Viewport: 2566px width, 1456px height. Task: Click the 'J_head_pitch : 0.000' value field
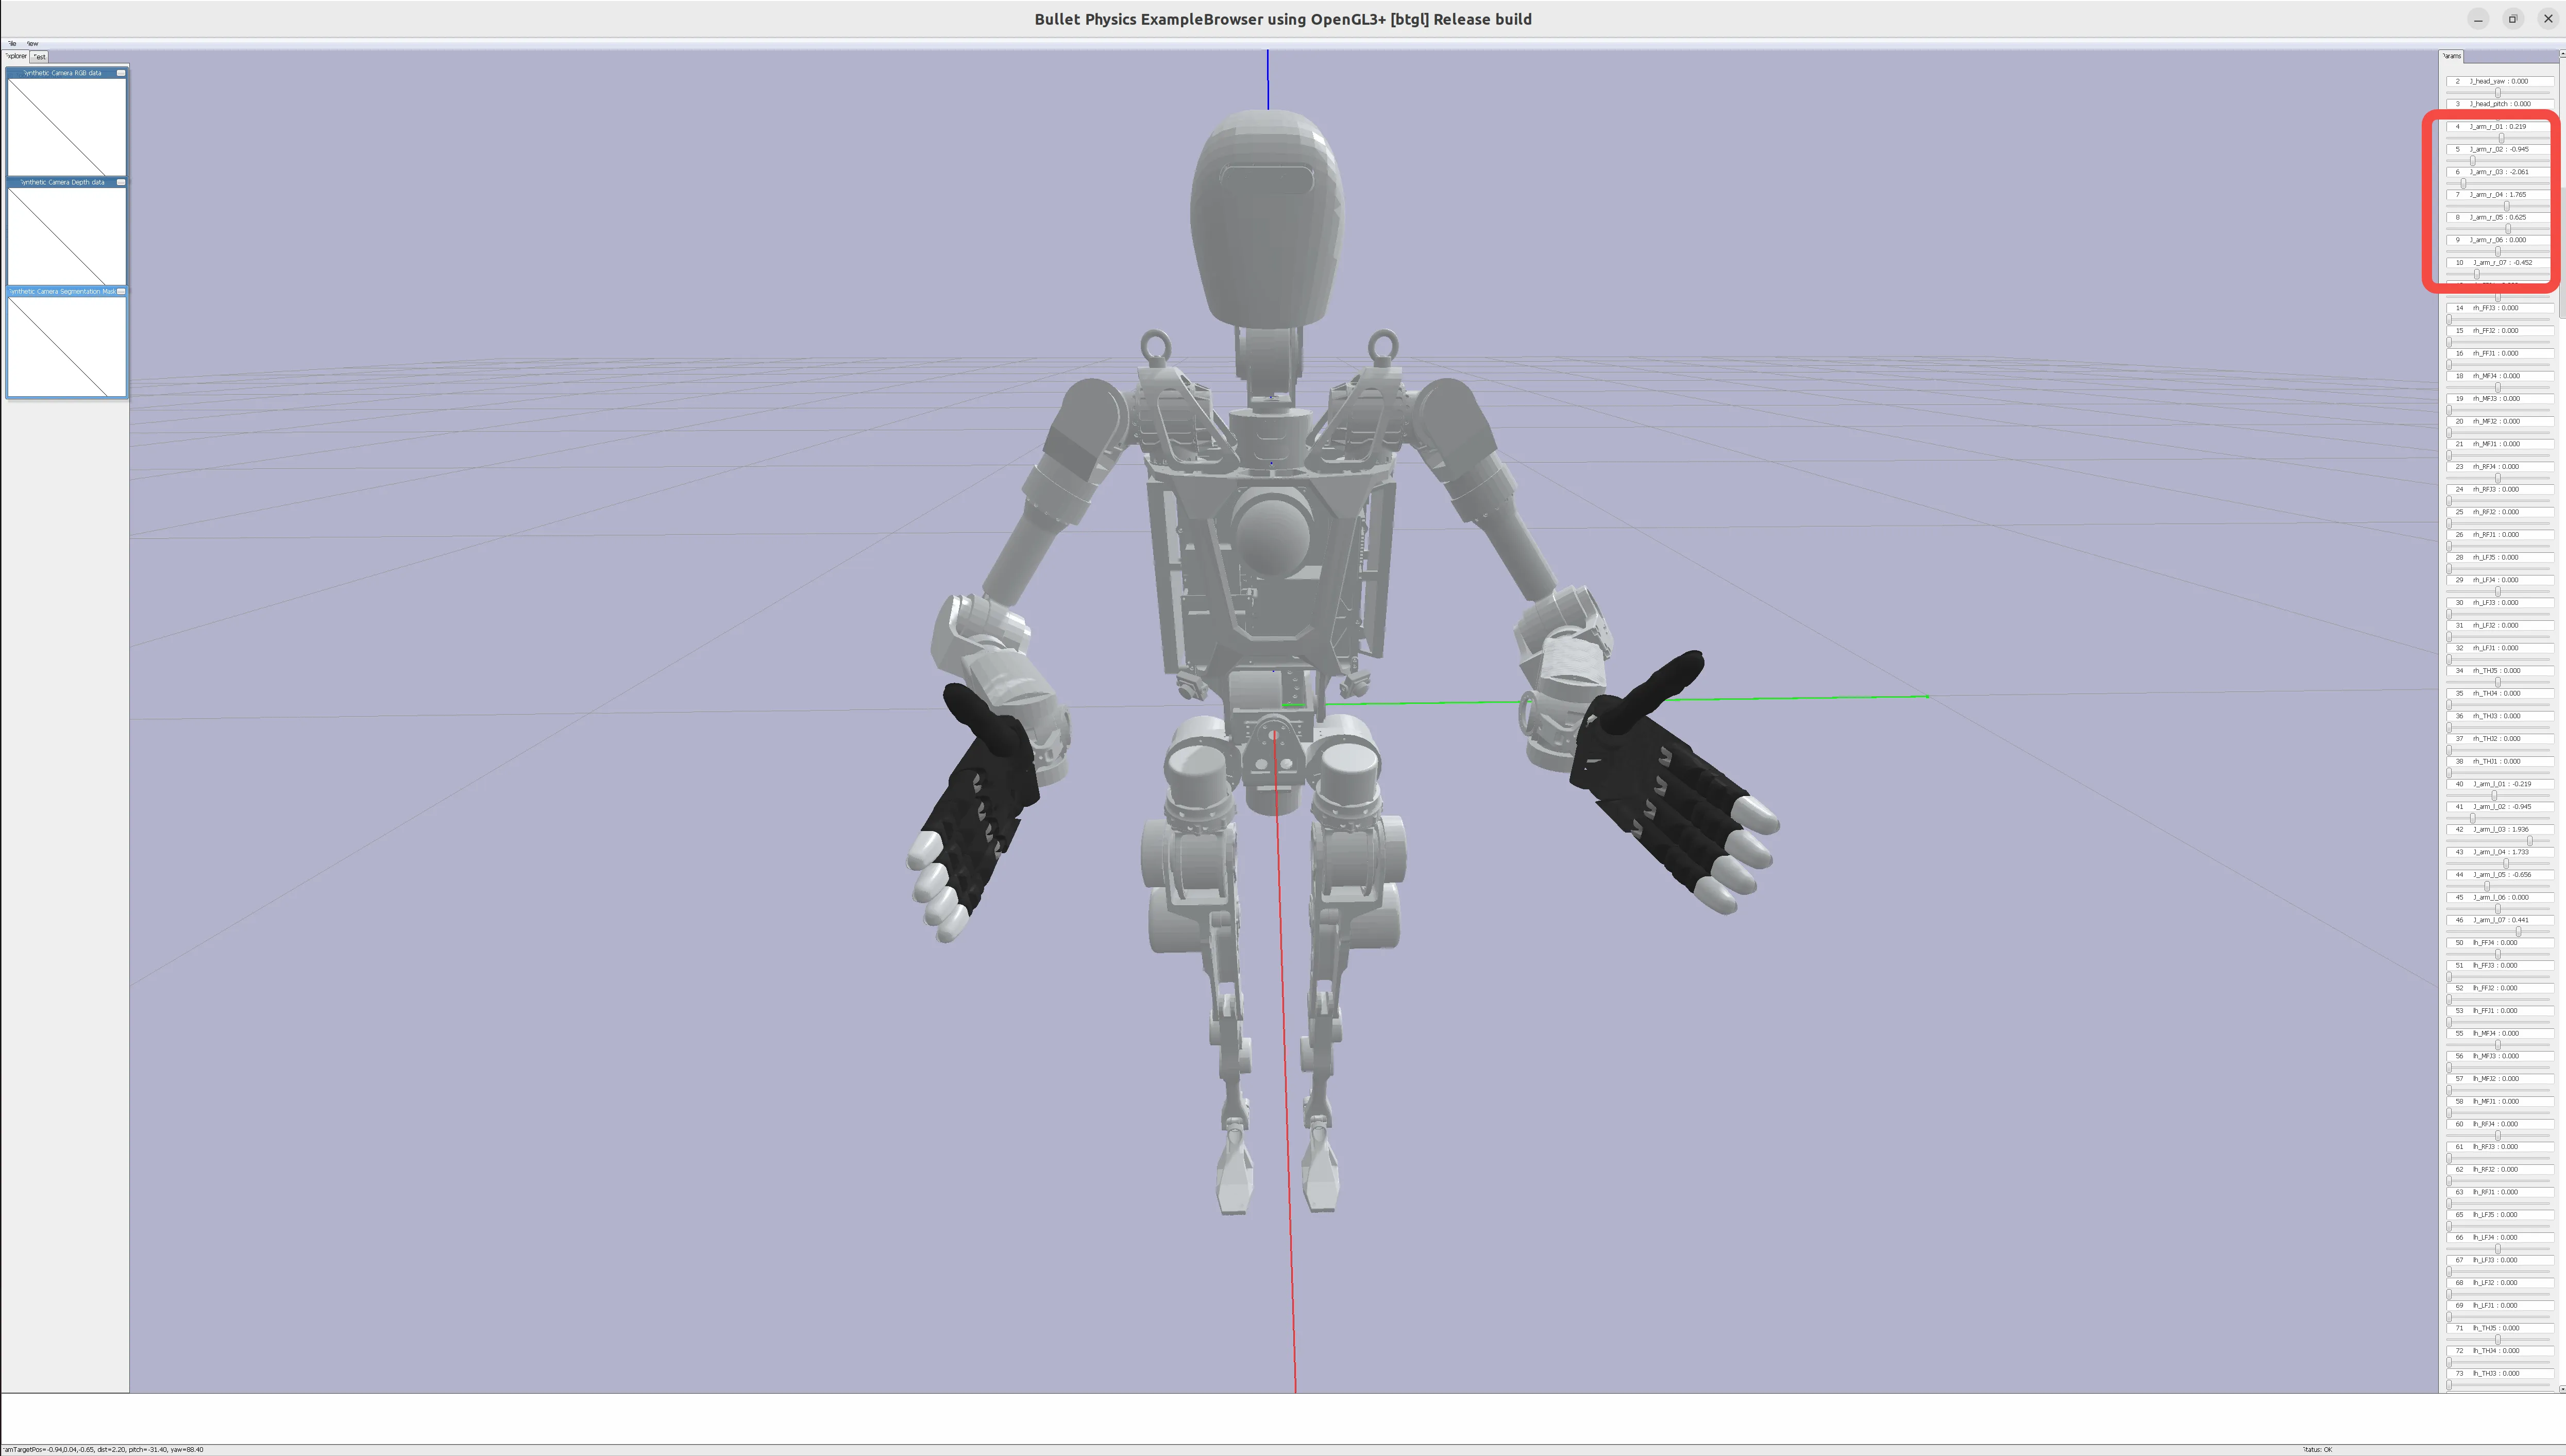click(x=2499, y=104)
